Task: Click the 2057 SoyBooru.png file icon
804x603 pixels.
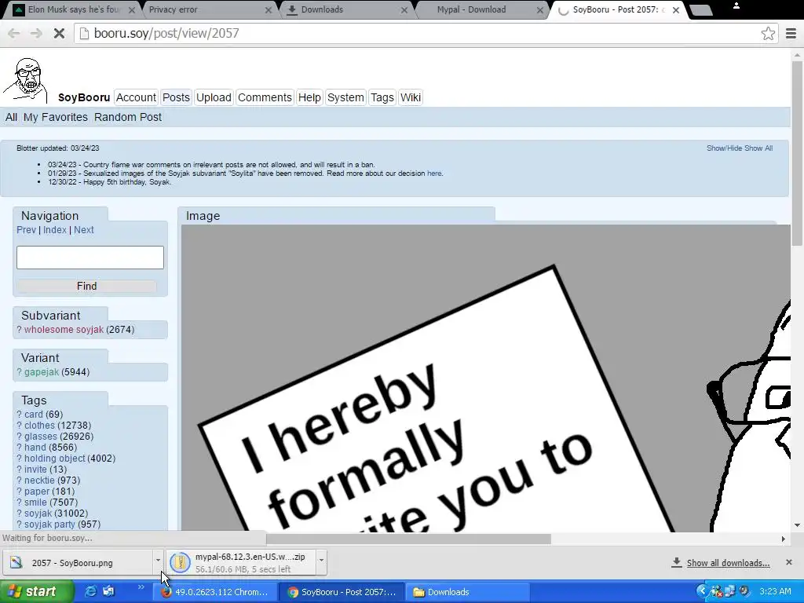Action: click(16, 562)
